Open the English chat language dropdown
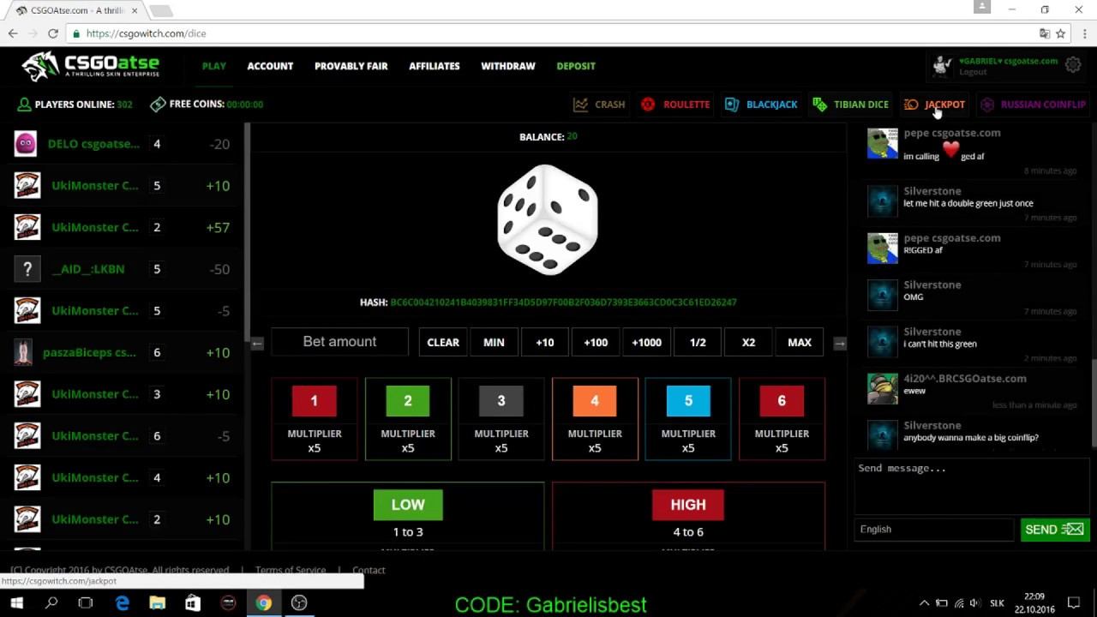Screen dimensions: 1097x617 coord(934,530)
